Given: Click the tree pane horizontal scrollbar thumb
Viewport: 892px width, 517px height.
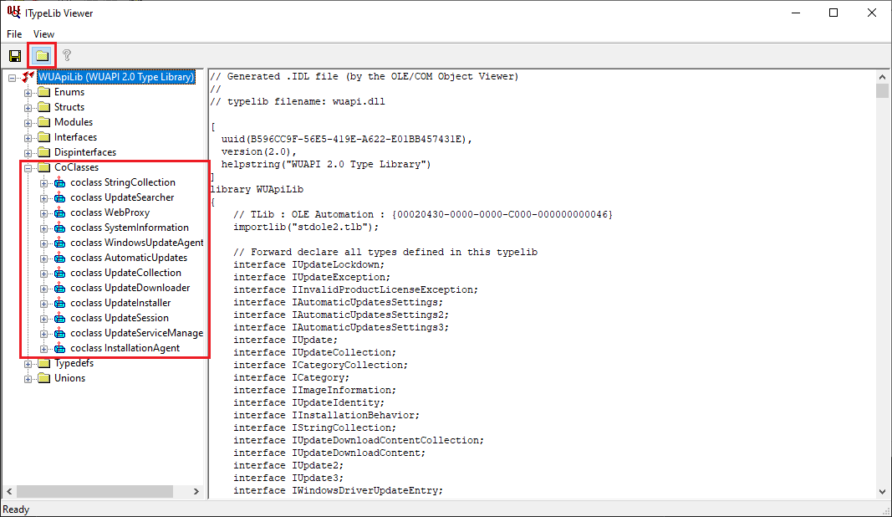Looking at the screenshot, I should pos(95,491).
